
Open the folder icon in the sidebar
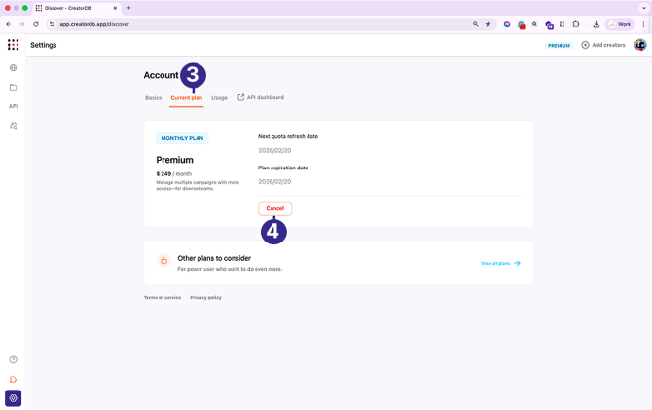14,88
